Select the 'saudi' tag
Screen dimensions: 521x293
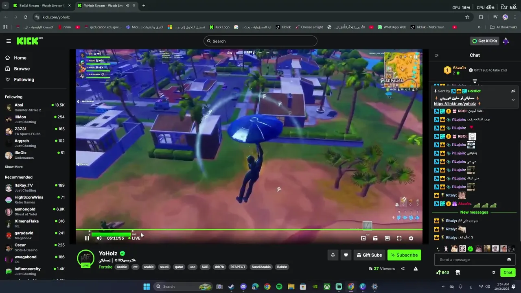pos(164,267)
